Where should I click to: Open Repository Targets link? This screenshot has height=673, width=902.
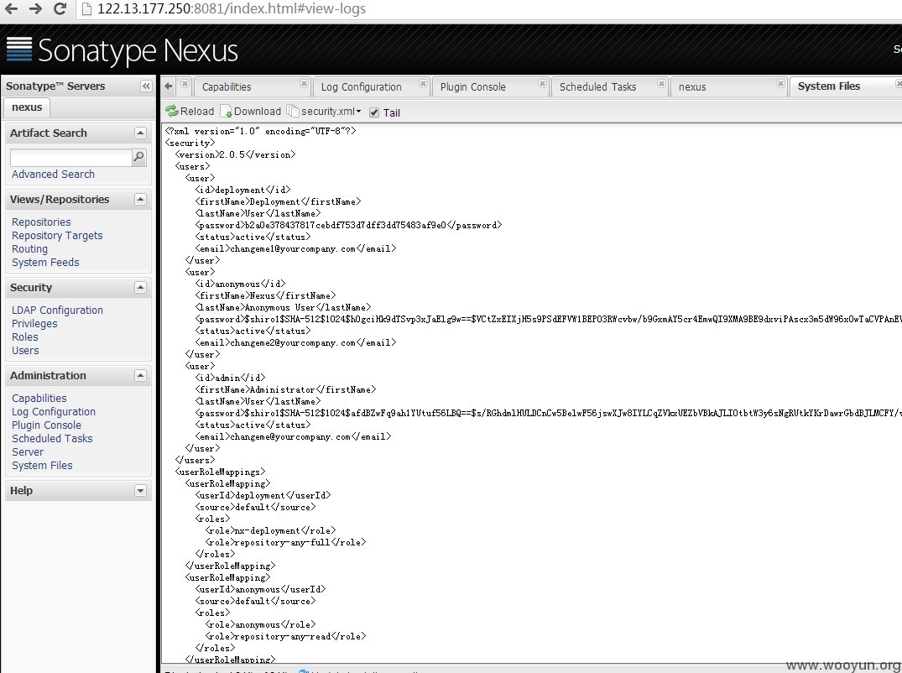pos(57,235)
